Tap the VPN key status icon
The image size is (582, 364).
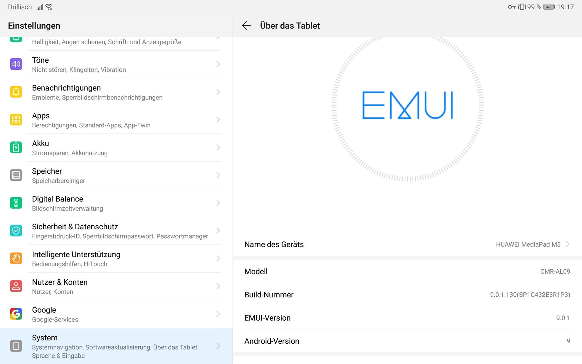pyautogui.click(x=512, y=7)
